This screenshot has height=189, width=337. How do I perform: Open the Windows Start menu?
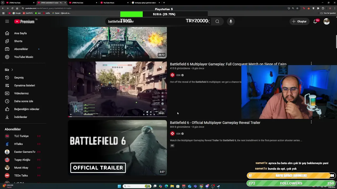[119, 186]
